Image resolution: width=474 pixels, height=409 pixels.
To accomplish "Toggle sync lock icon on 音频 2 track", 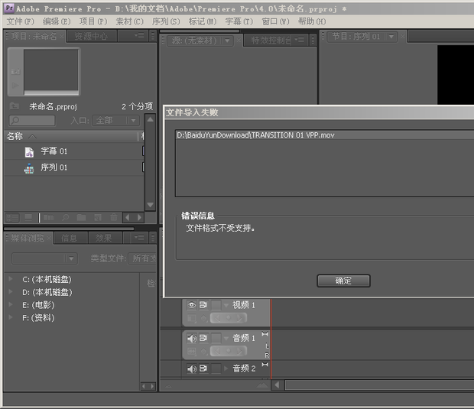I will (203, 368).
